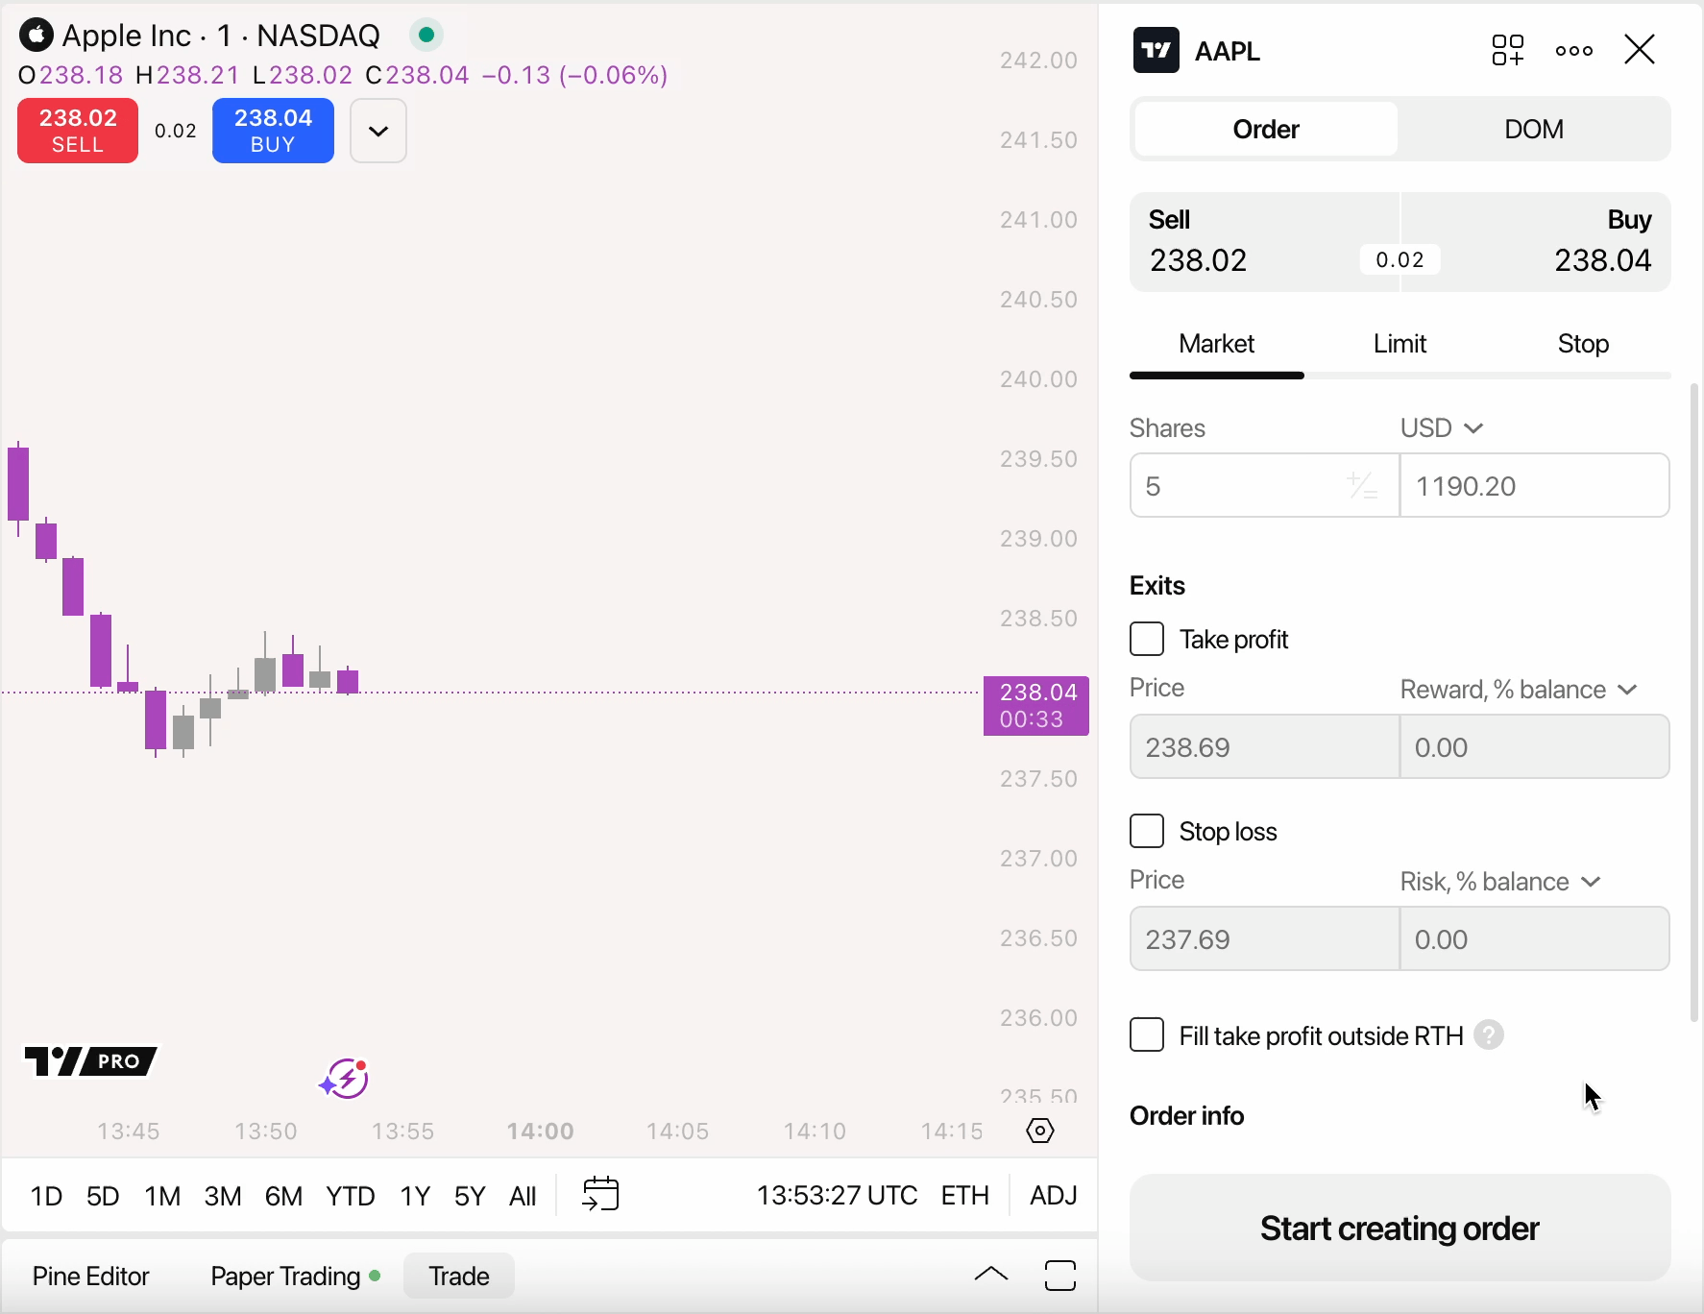Screen dimensions: 1704x1314
Task: Set chart range to YTD
Action: pyautogui.click(x=350, y=1197)
